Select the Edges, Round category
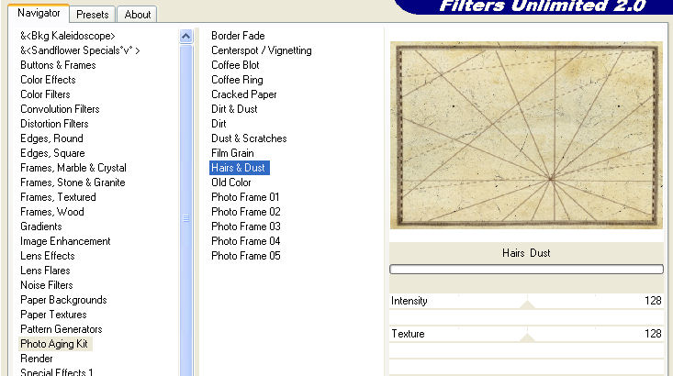The height and width of the screenshot is (376, 673). pos(52,138)
